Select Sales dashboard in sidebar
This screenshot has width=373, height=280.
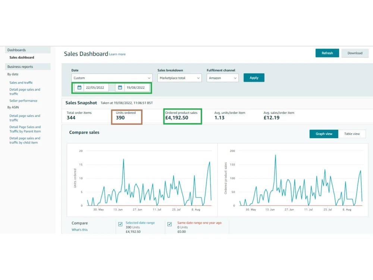[22, 57]
